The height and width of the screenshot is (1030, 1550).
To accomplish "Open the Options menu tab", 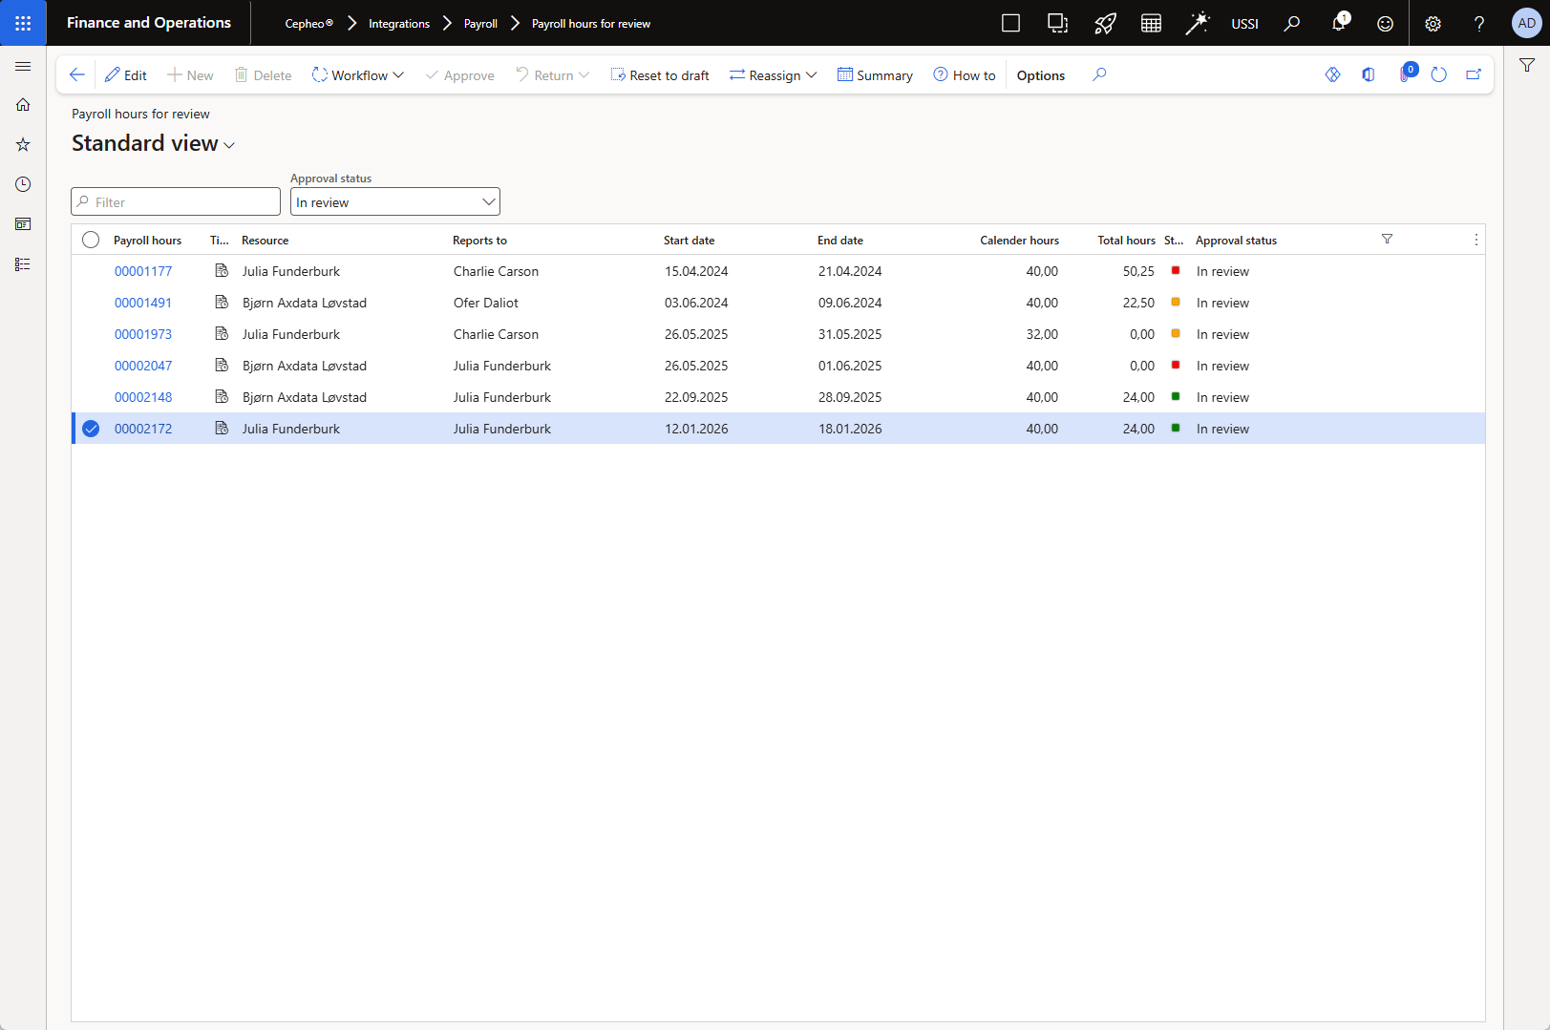I will [x=1040, y=75].
